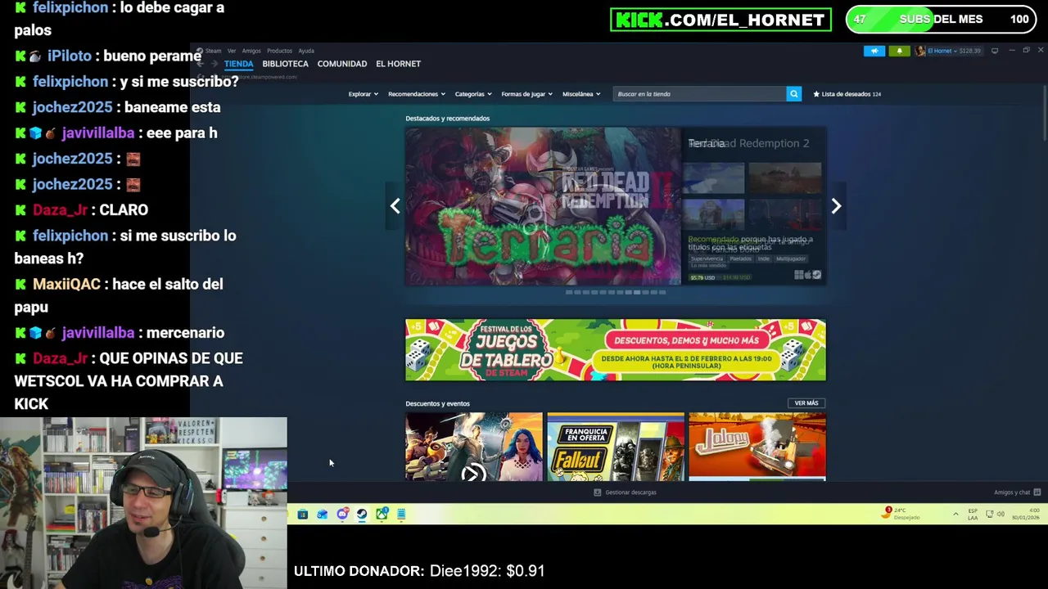Click the Buscar en la tienda search field
This screenshot has width=1048, height=589.
699,94
